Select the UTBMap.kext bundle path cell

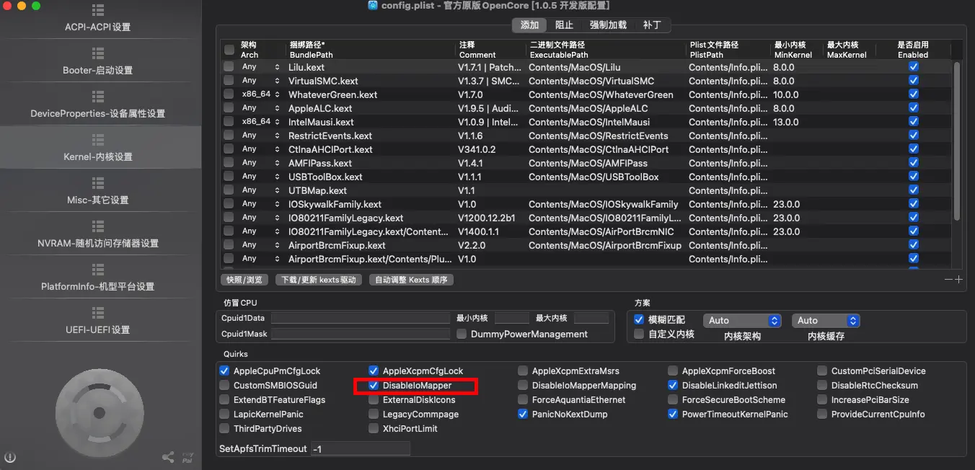point(317,190)
